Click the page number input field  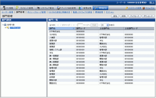[80, 25]
